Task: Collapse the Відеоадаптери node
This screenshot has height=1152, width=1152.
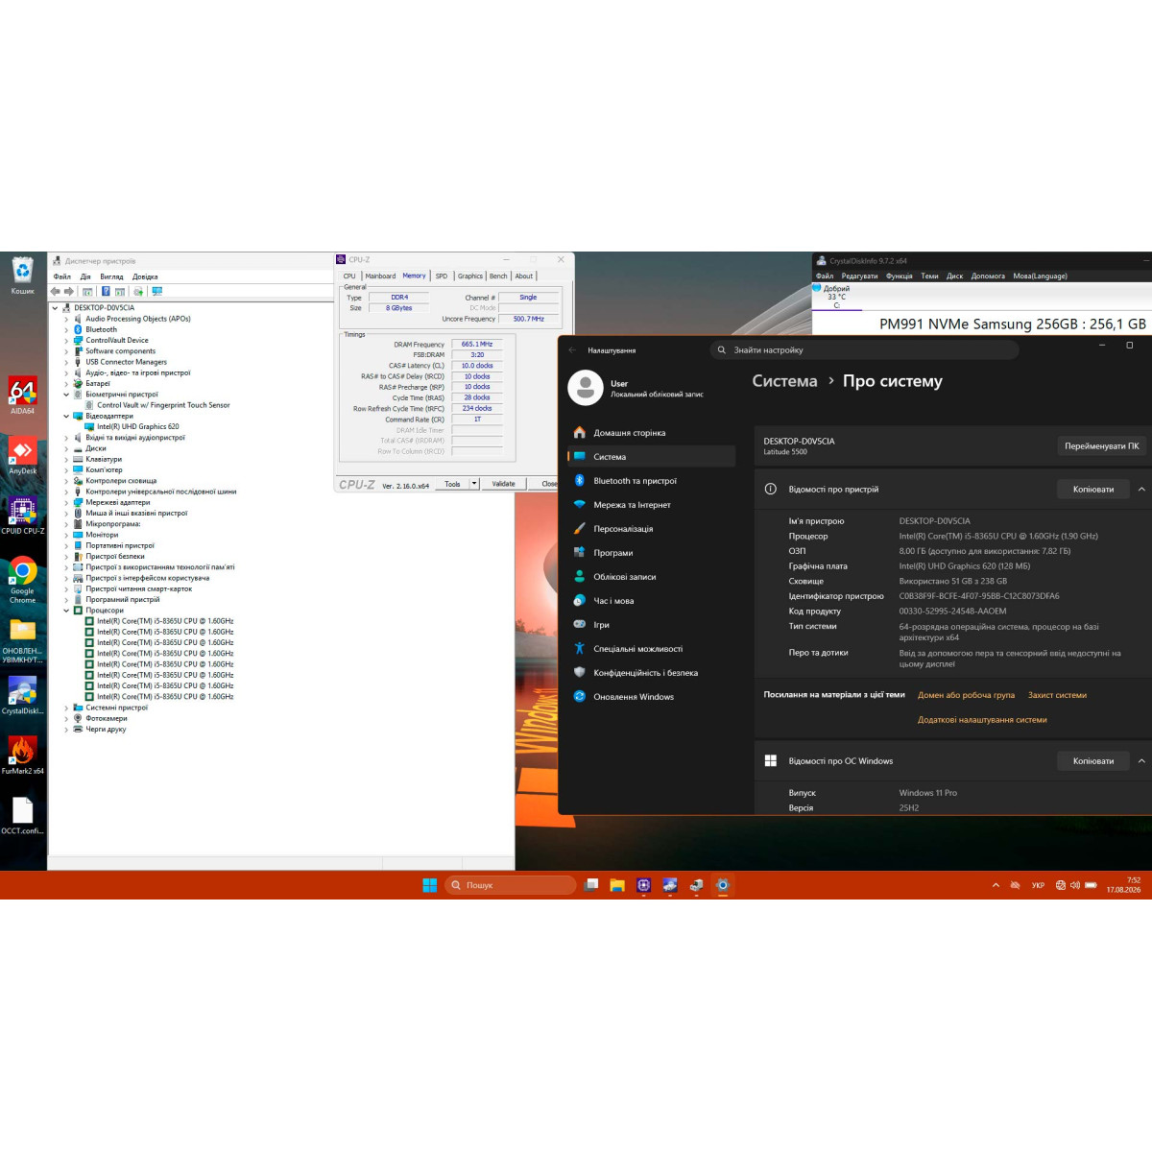Action: point(66,417)
